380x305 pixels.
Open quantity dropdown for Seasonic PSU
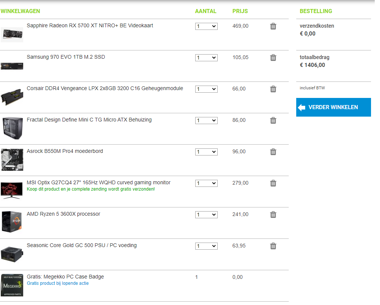click(206, 246)
